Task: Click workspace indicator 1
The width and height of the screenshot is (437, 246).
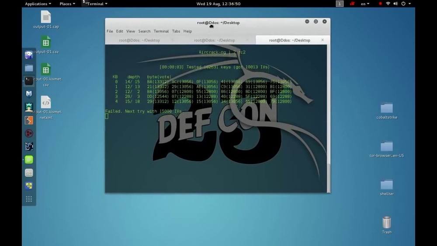Action: point(340,3)
